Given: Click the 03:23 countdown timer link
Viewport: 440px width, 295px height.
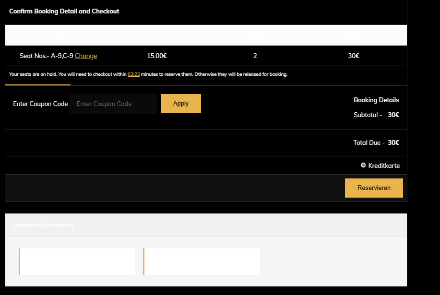Looking at the screenshot, I should (x=133, y=74).
